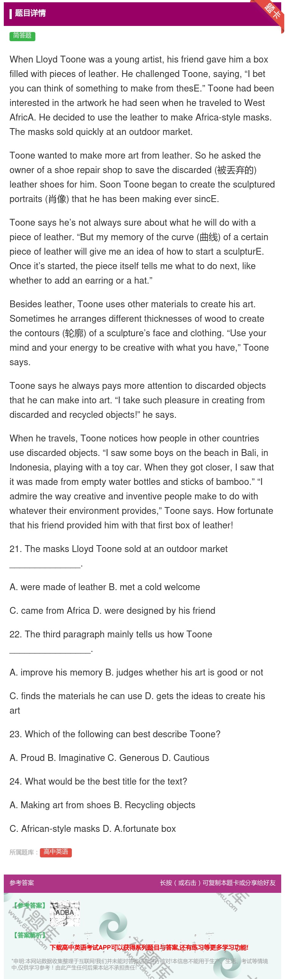Click question 23 describing Toone
285x979 pixels.
point(115,734)
